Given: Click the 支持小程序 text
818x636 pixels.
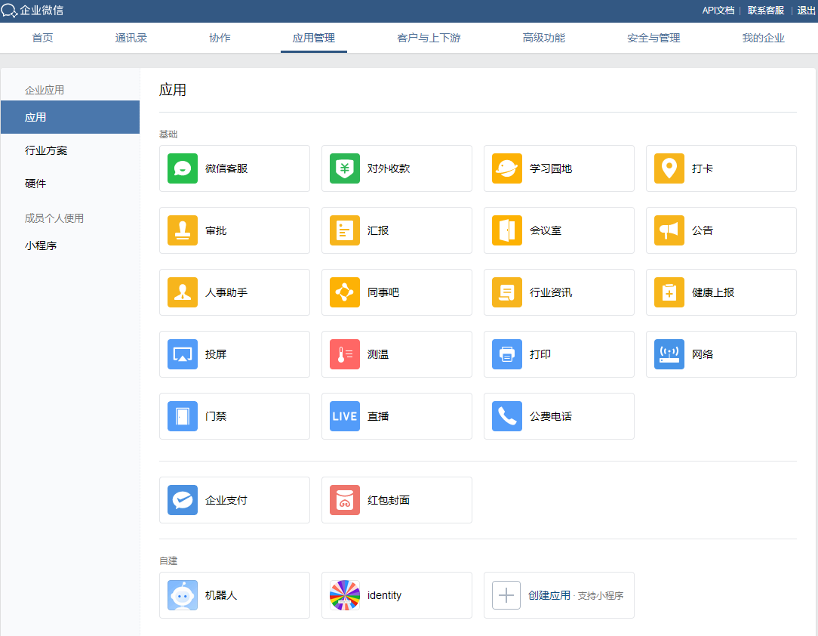Looking at the screenshot, I should point(601,596).
